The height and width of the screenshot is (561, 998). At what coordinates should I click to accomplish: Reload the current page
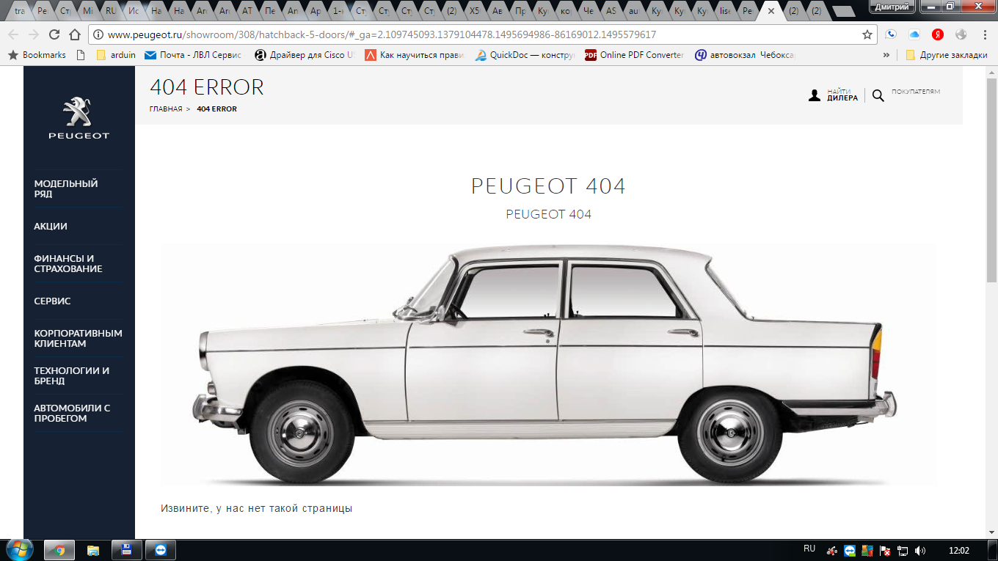click(54, 34)
